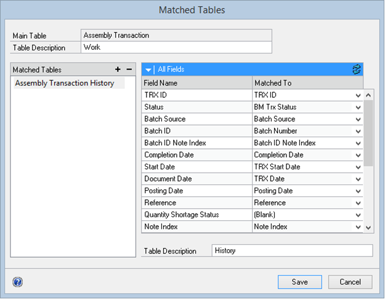
Task: Select the Reference field name cell
Action: click(x=197, y=202)
